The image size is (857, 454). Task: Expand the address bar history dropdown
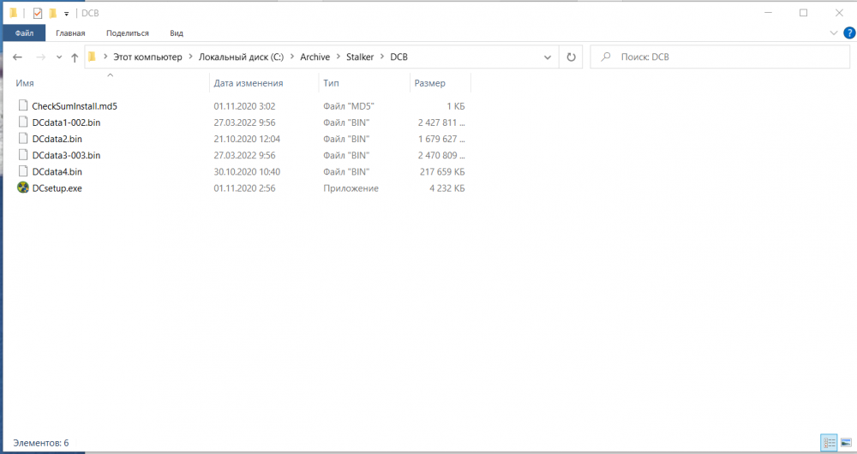click(x=548, y=57)
